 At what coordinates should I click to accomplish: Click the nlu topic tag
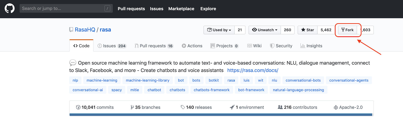click(275, 80)
